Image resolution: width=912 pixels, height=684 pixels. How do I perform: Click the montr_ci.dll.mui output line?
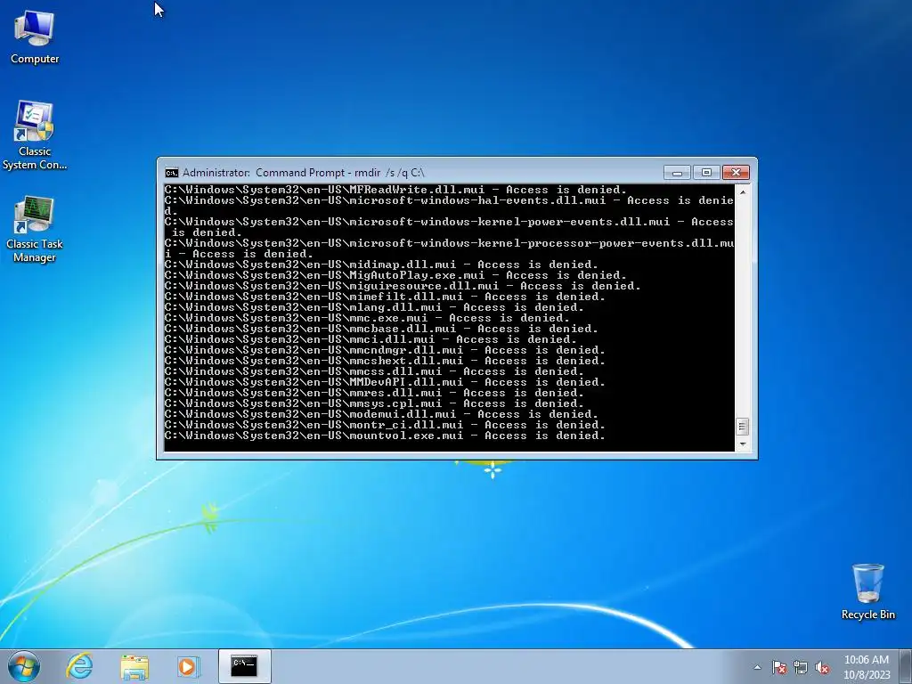click(x=385, y=425)
